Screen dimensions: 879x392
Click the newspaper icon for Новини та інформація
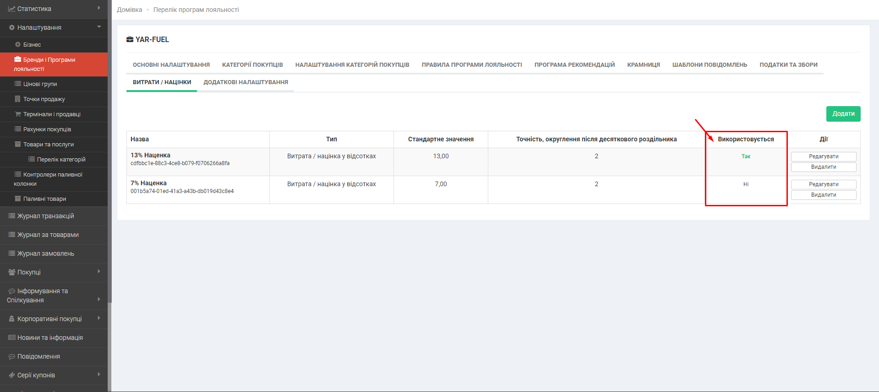12,338
